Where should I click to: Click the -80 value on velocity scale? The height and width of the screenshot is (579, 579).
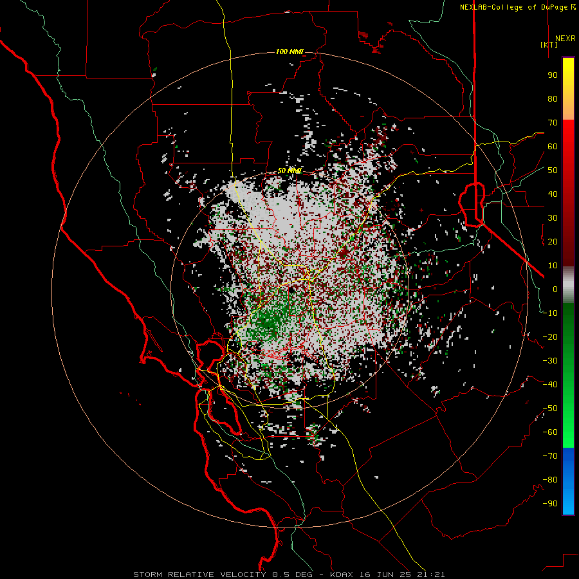click(550, 480)
